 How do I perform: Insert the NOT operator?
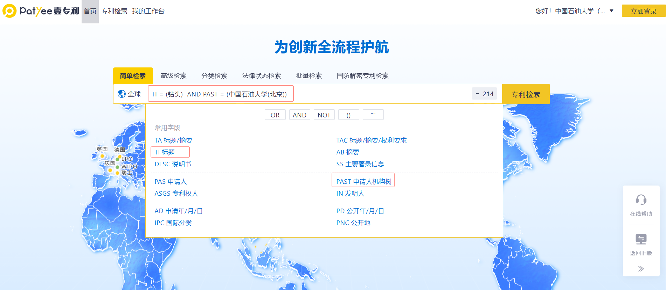[324, 115]
